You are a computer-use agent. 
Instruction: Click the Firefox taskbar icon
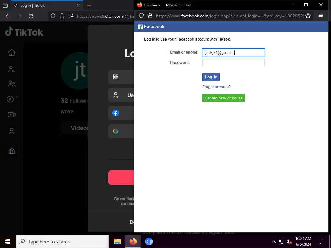[133, 242]
